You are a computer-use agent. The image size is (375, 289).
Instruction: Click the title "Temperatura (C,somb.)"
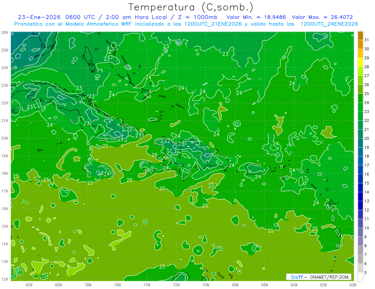tap(191, 7)
